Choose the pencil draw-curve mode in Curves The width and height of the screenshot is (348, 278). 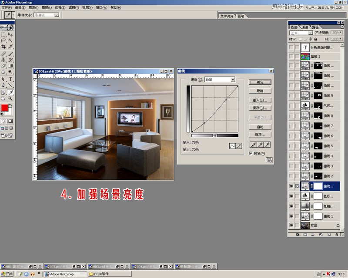point(239,146)
